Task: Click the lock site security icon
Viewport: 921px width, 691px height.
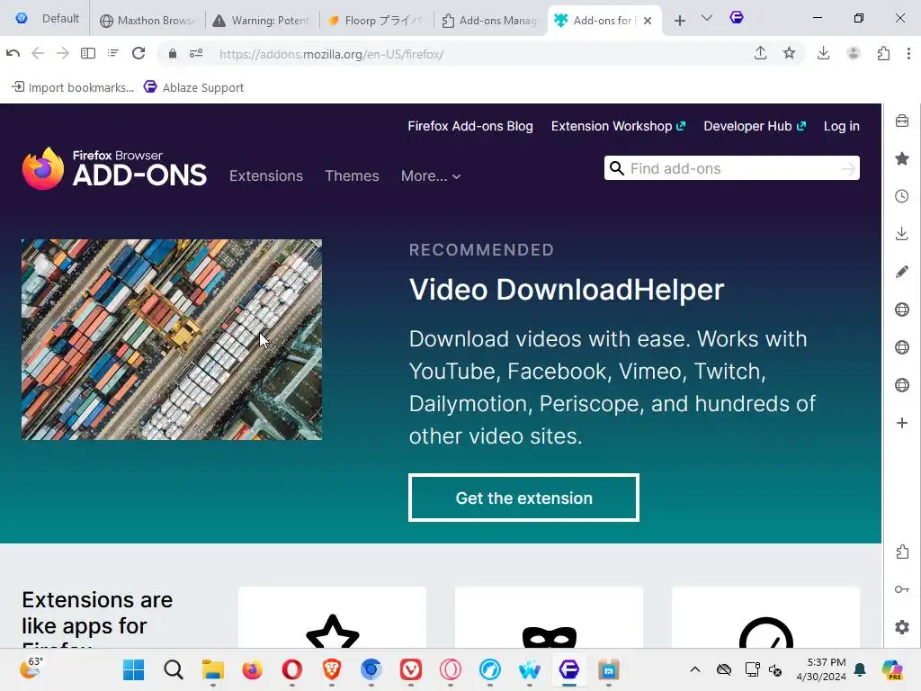Action: point(173,53)
